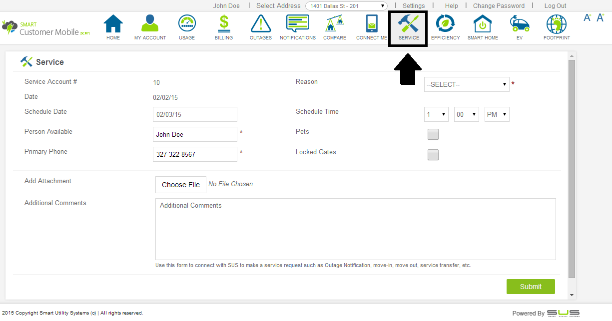
Task: Open the Efficiency leaf icon
Action: (x=445, y=24)
